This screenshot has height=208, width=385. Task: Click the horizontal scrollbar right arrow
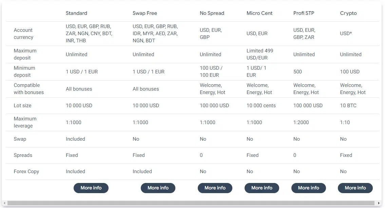click(x=379, y=203)
